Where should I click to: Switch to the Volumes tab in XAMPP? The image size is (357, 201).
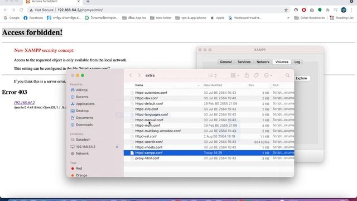pos(282,62)
